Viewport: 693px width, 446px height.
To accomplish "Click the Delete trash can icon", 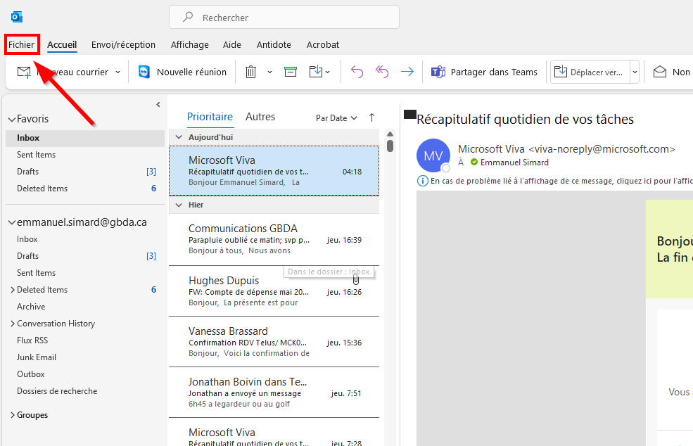I will point(250,72).
